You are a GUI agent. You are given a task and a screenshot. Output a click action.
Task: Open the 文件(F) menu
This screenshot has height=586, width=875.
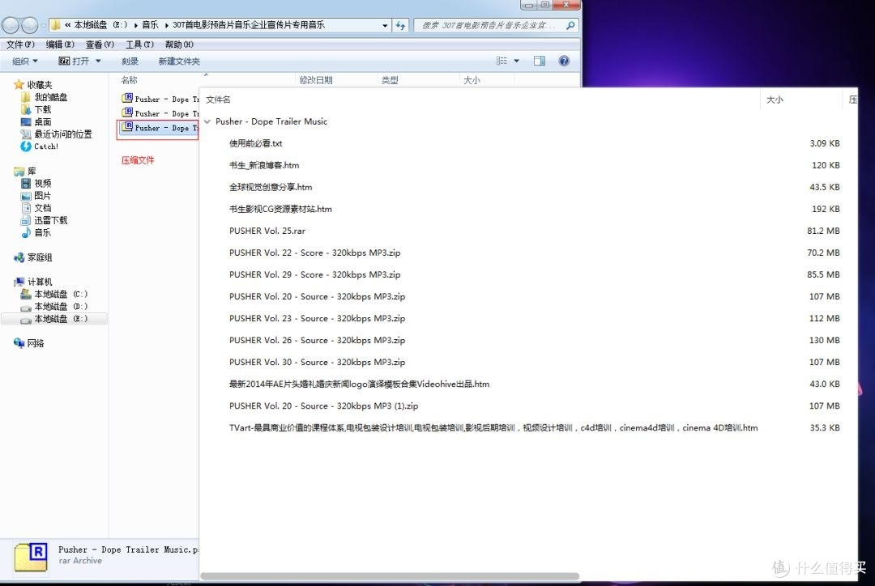click(x=20, y=44)
